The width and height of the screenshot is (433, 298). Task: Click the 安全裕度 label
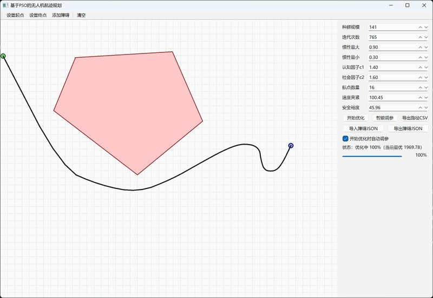[351, 107]
